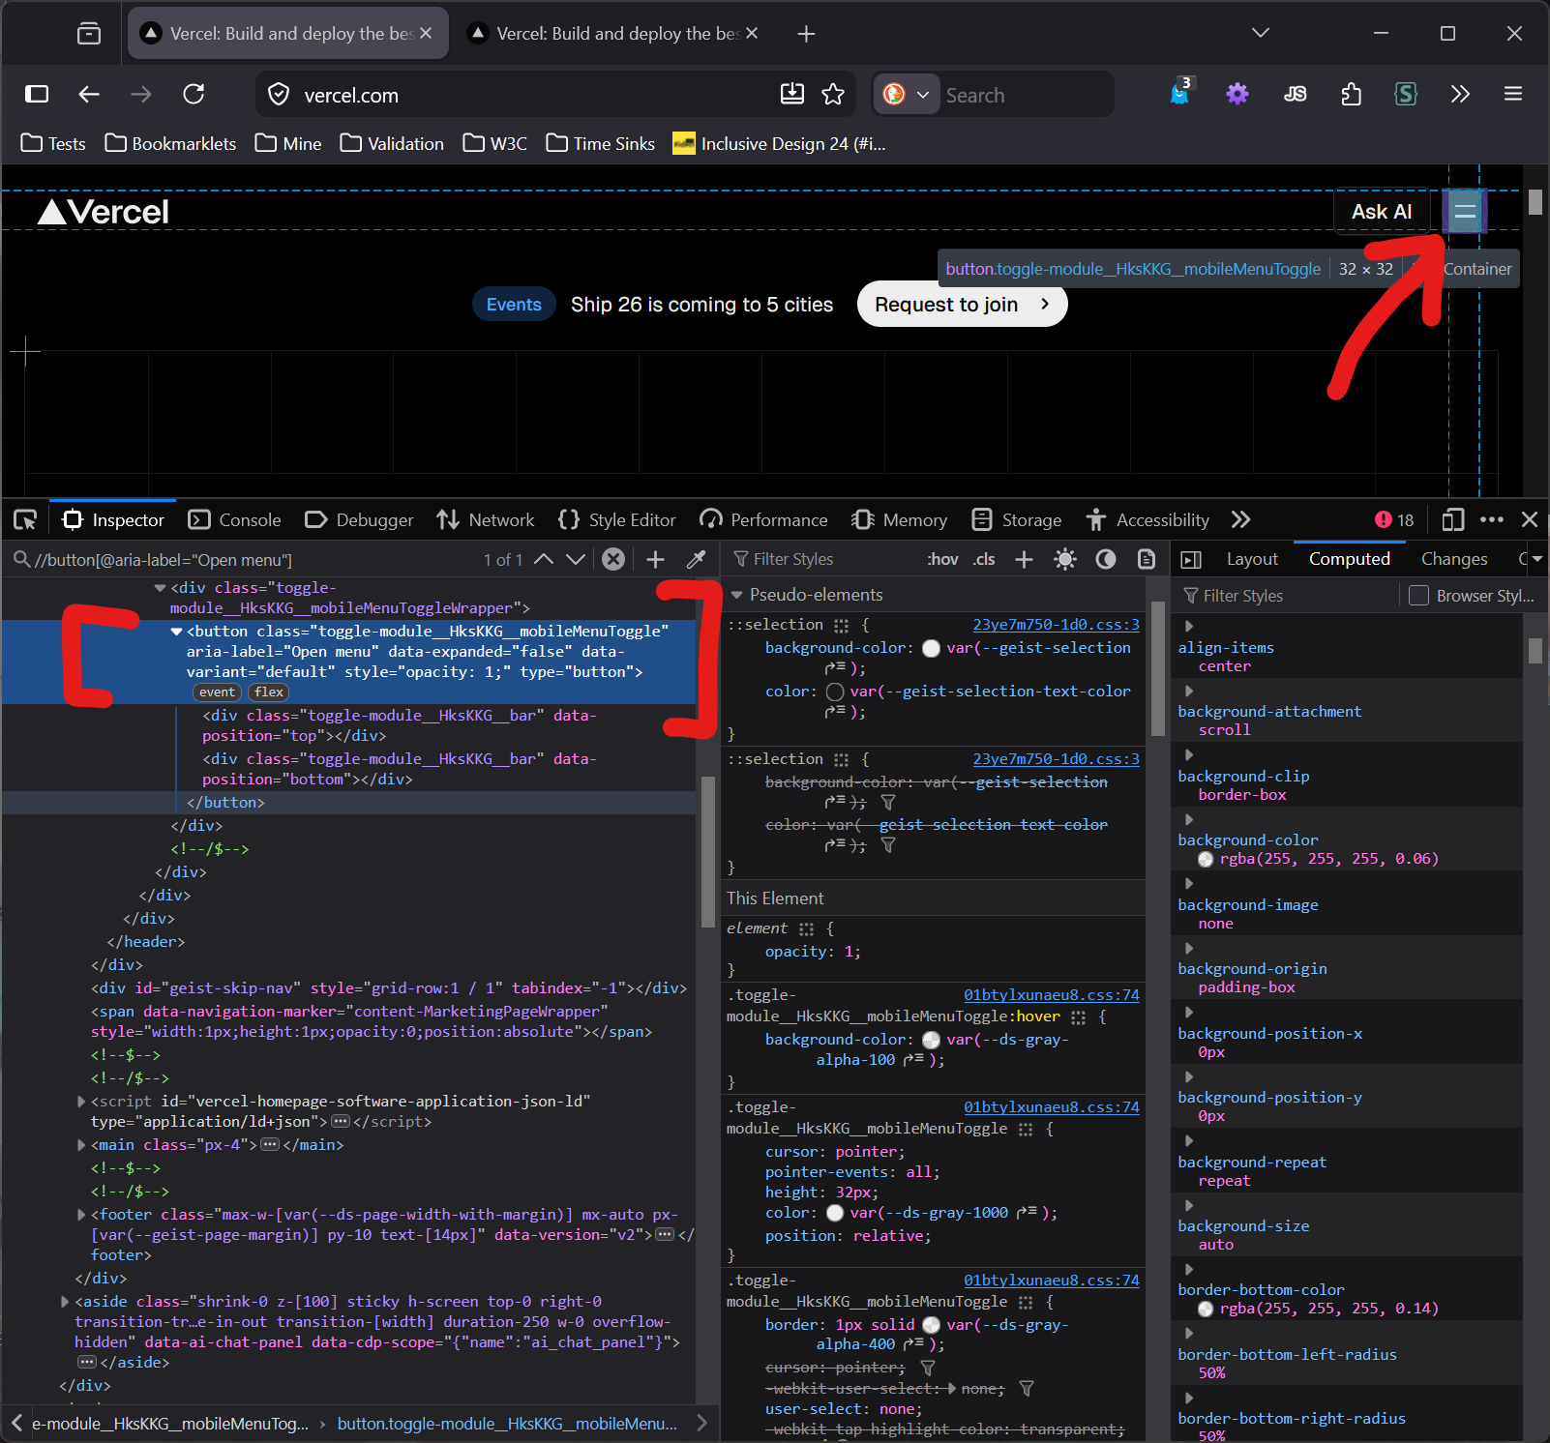Open Responsive Design Mode
The width and height of the screenshot is (1550, 1443).
point(1452,520)
